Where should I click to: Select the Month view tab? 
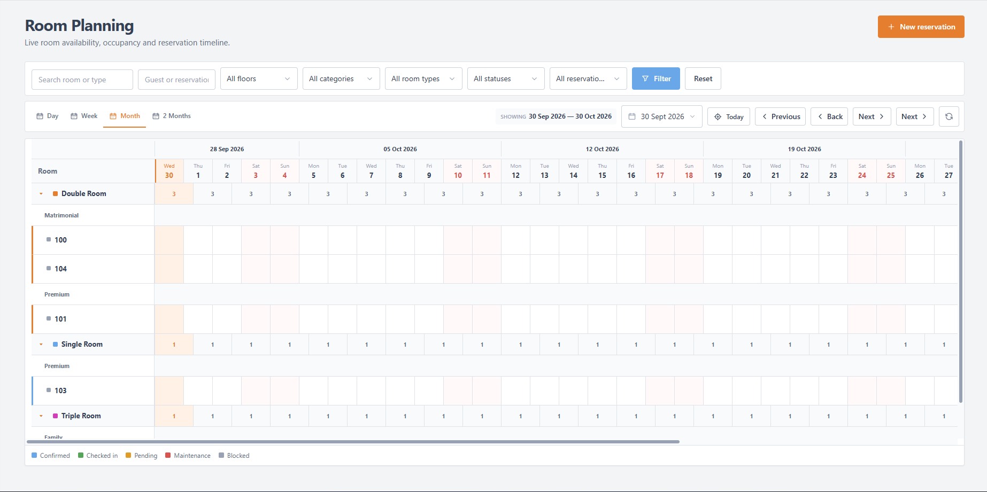(x=125, y=116)
